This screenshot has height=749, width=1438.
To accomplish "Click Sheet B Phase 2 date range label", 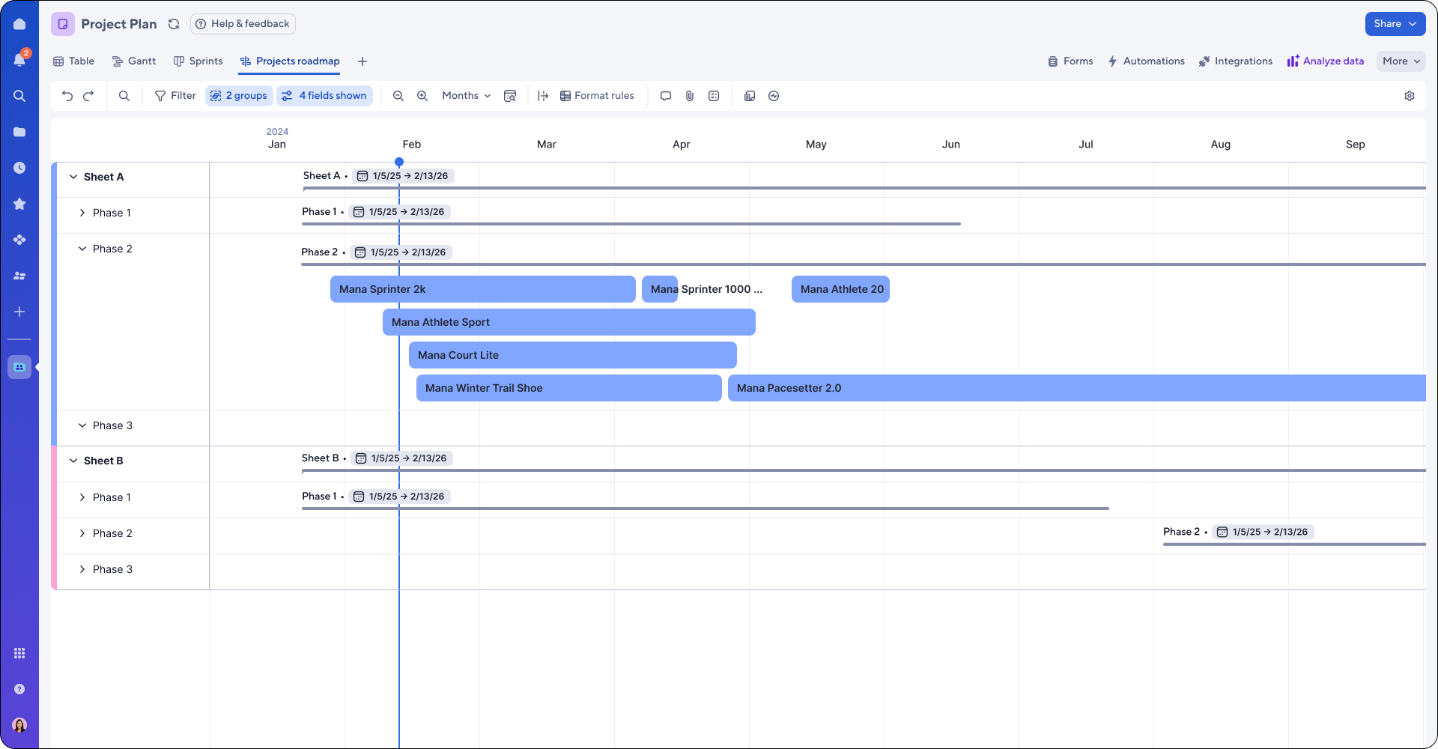I will 1263,532.
